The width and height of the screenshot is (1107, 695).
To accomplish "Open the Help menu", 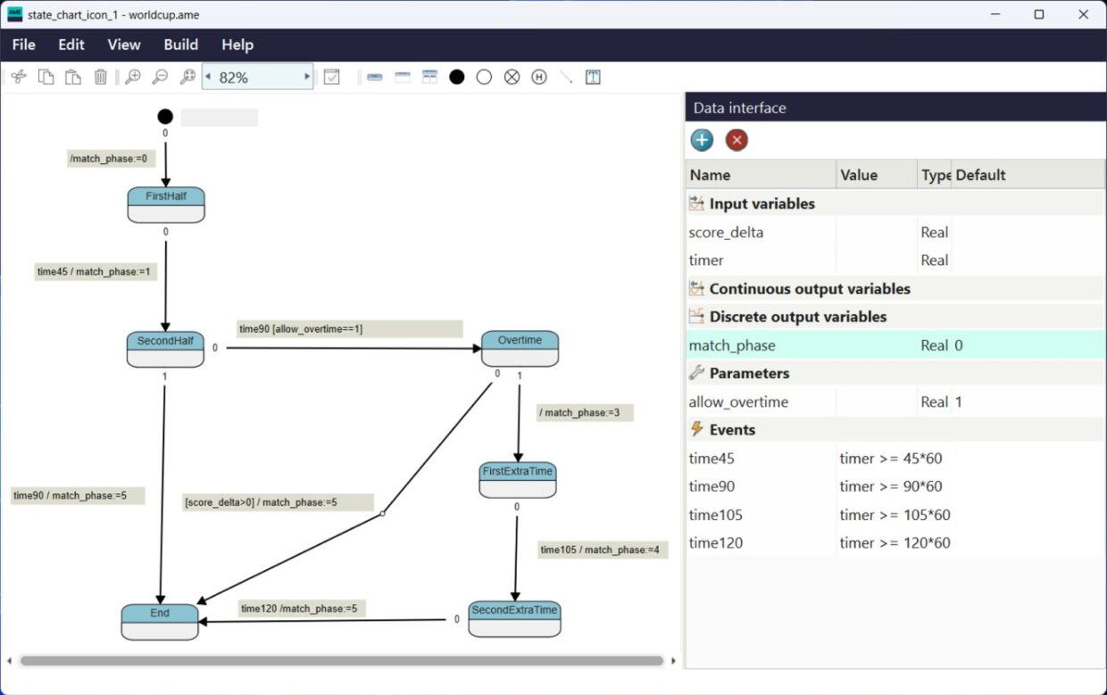I will [x=237, y=45].
